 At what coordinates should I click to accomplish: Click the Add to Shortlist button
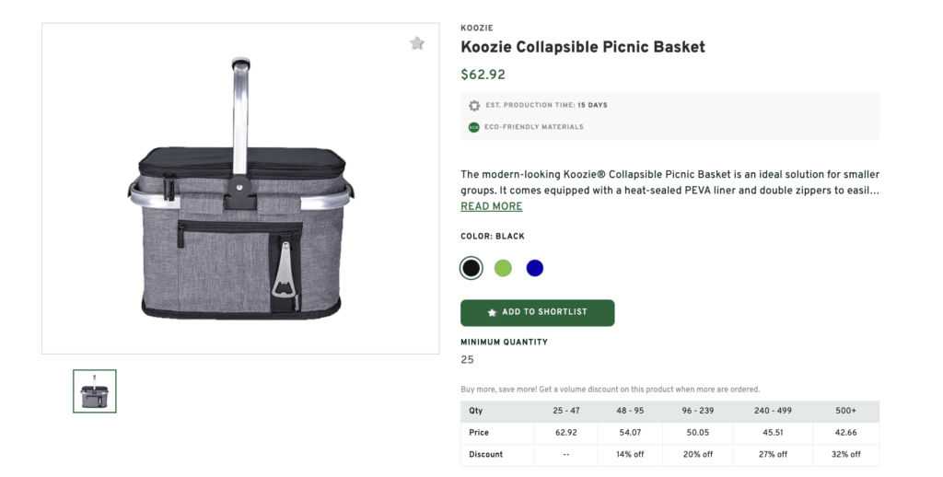pyautogui.click(x=537, y=312)
